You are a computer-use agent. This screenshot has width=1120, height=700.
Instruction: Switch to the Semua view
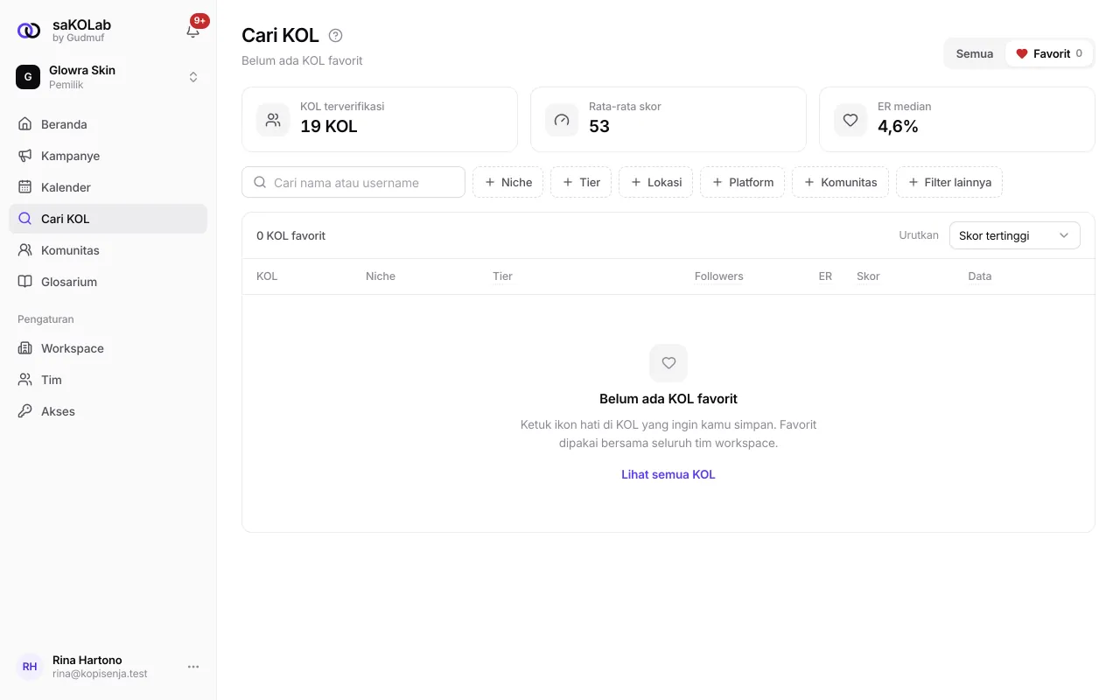point(975,53)
